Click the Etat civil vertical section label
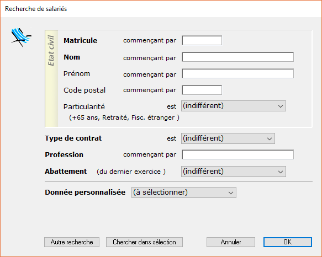 pos(51,51)
